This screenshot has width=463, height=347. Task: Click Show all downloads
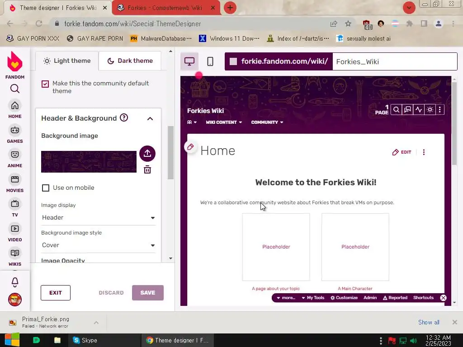point(429,322)
